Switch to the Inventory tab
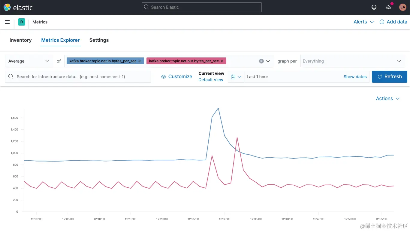This screenshot has height=231, width=410. tap(20, 40)
